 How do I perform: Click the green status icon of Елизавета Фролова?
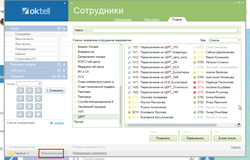pyautogui.click(x=130, y=112)
